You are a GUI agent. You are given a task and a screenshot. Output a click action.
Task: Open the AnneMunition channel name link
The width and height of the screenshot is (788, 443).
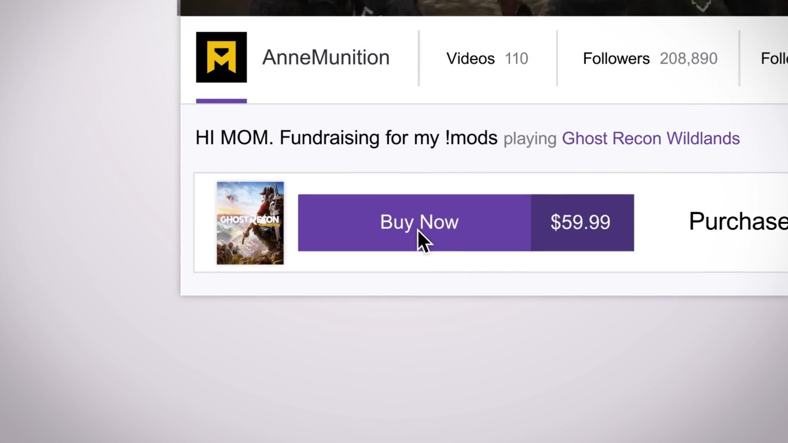[x=326, y=58]
